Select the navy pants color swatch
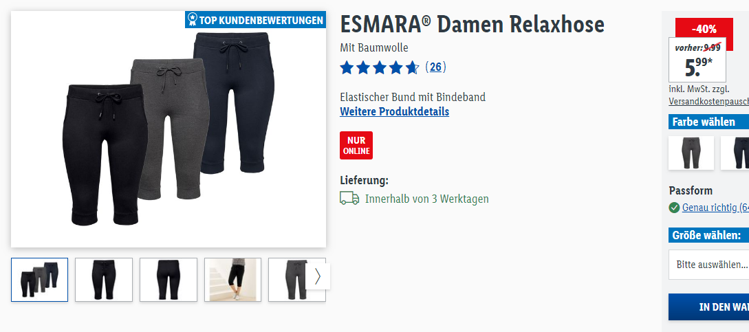 [735, 153]
